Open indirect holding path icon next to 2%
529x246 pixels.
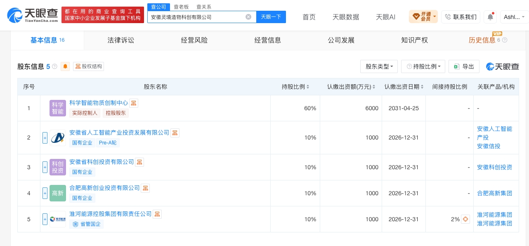(465, 219)
